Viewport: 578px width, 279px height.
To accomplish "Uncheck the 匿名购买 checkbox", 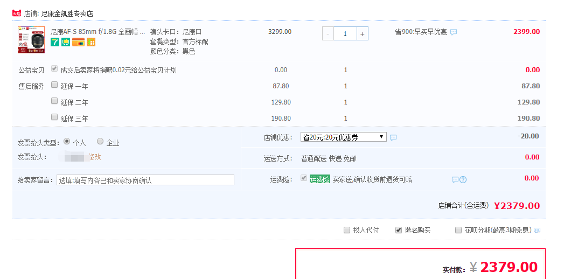I will pyautogui.click(x=398, y=230).
